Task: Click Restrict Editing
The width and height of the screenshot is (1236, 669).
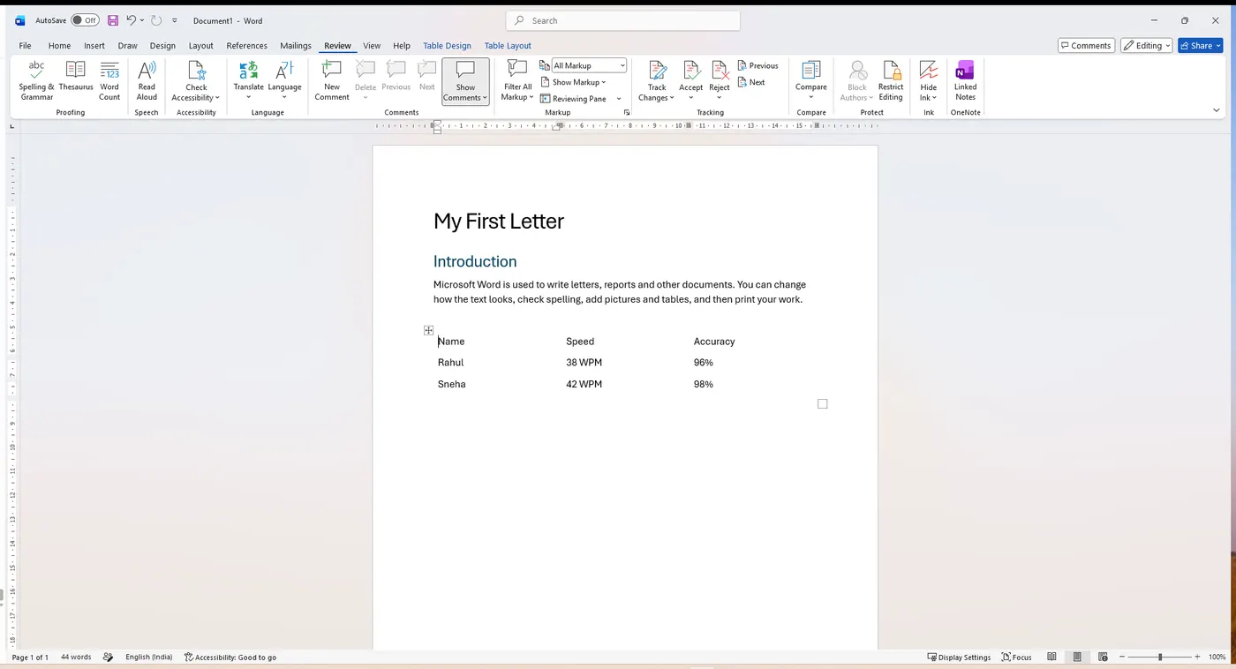Action: [891, 80]
